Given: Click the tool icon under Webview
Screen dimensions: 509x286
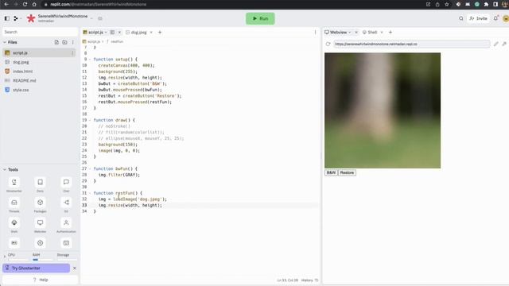Looking at the screenshot, I should coord(40,243).
